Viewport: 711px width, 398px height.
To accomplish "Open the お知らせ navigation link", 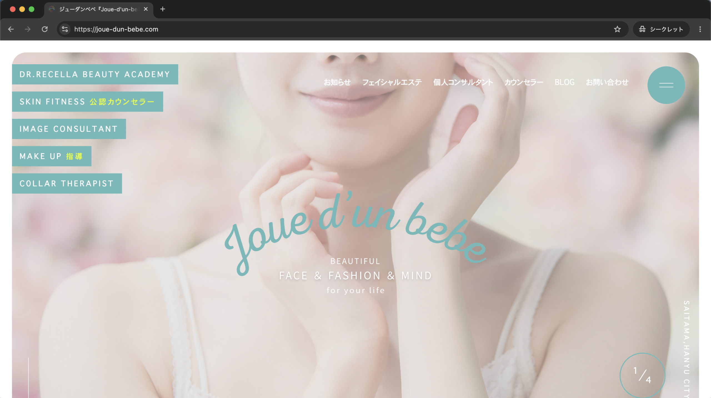I will pyautogui.click(x=337, y=82).
